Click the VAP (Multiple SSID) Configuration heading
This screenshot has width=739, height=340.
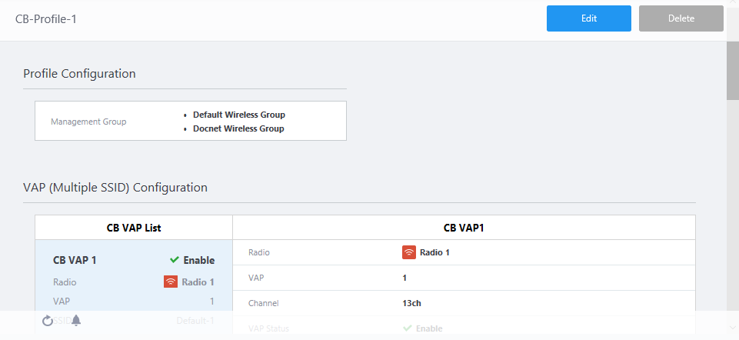[x=115, y=187]
